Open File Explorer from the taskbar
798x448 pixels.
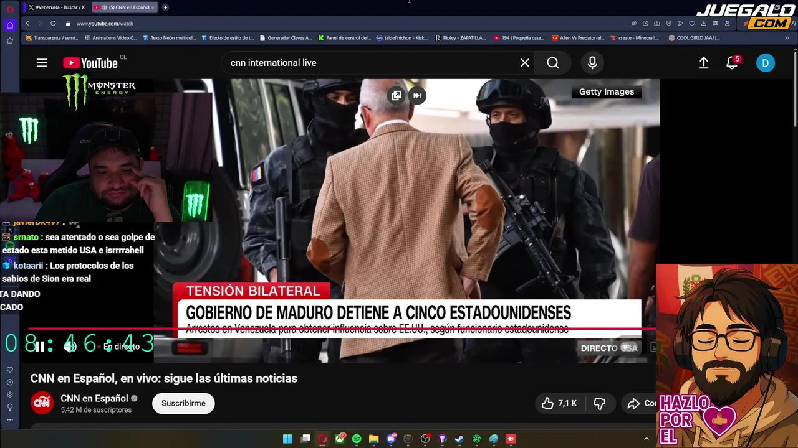373,439
